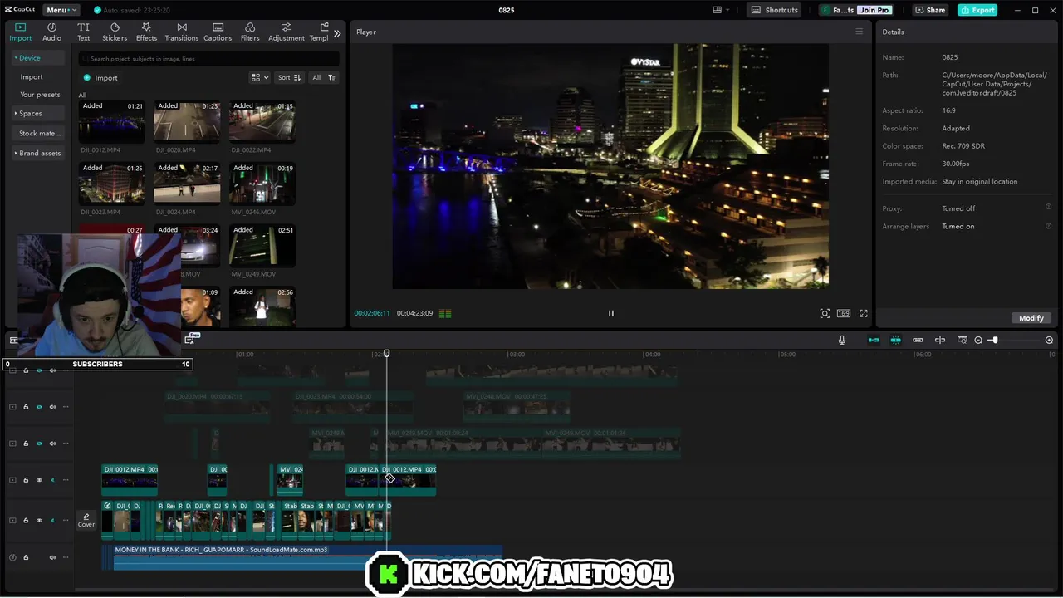Lock the main Cover track
Image resolution: width=1063 pixels, height=598 pixels.
click(26, 521)
